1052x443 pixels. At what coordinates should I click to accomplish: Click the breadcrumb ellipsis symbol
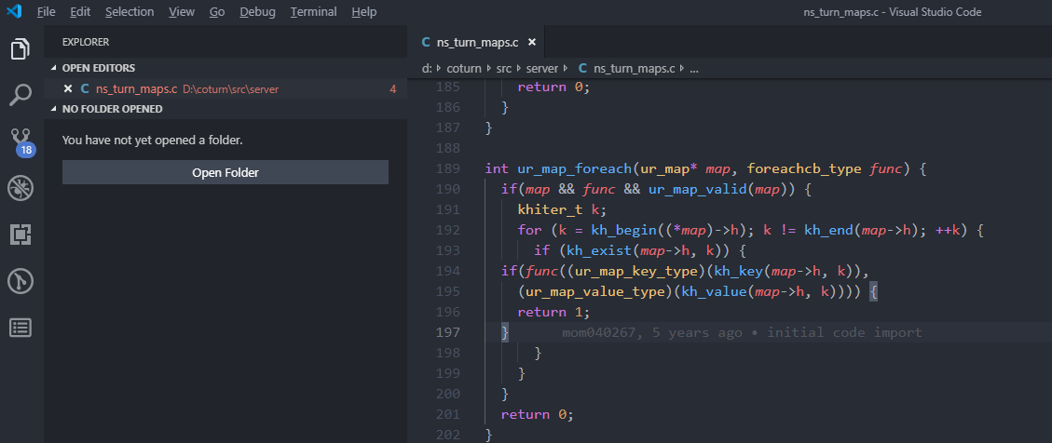(694, 68)
